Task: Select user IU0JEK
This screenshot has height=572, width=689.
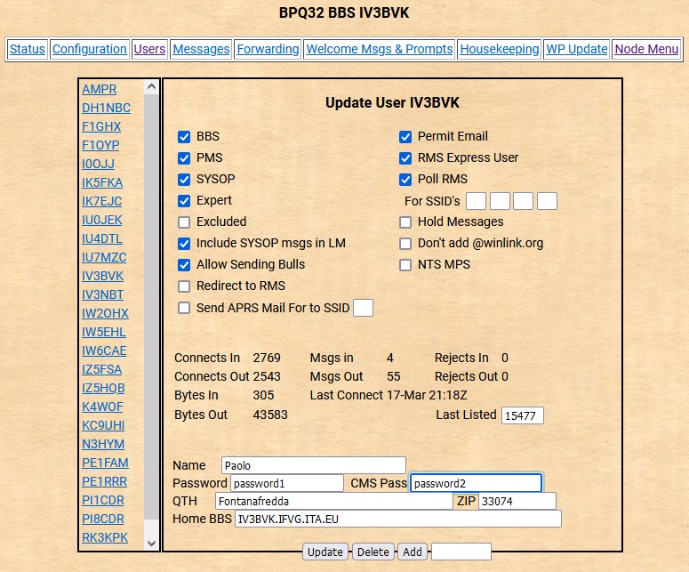Action: tap(102, 220)
